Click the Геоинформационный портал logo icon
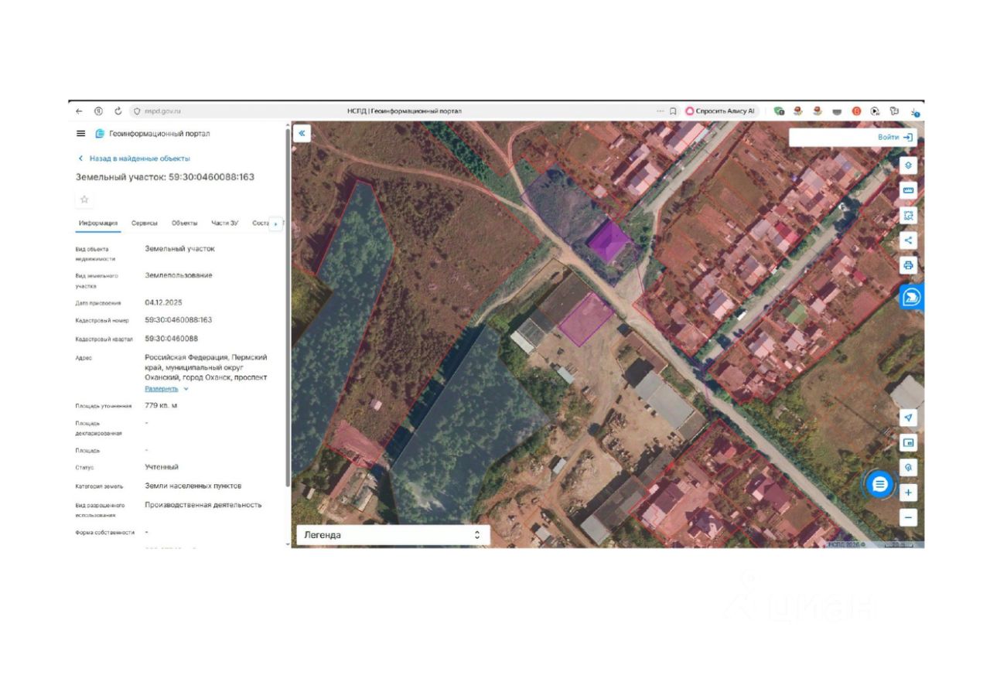 click(100, 134)
